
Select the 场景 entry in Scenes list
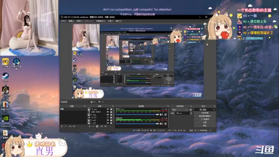click(x=73, y=109)
